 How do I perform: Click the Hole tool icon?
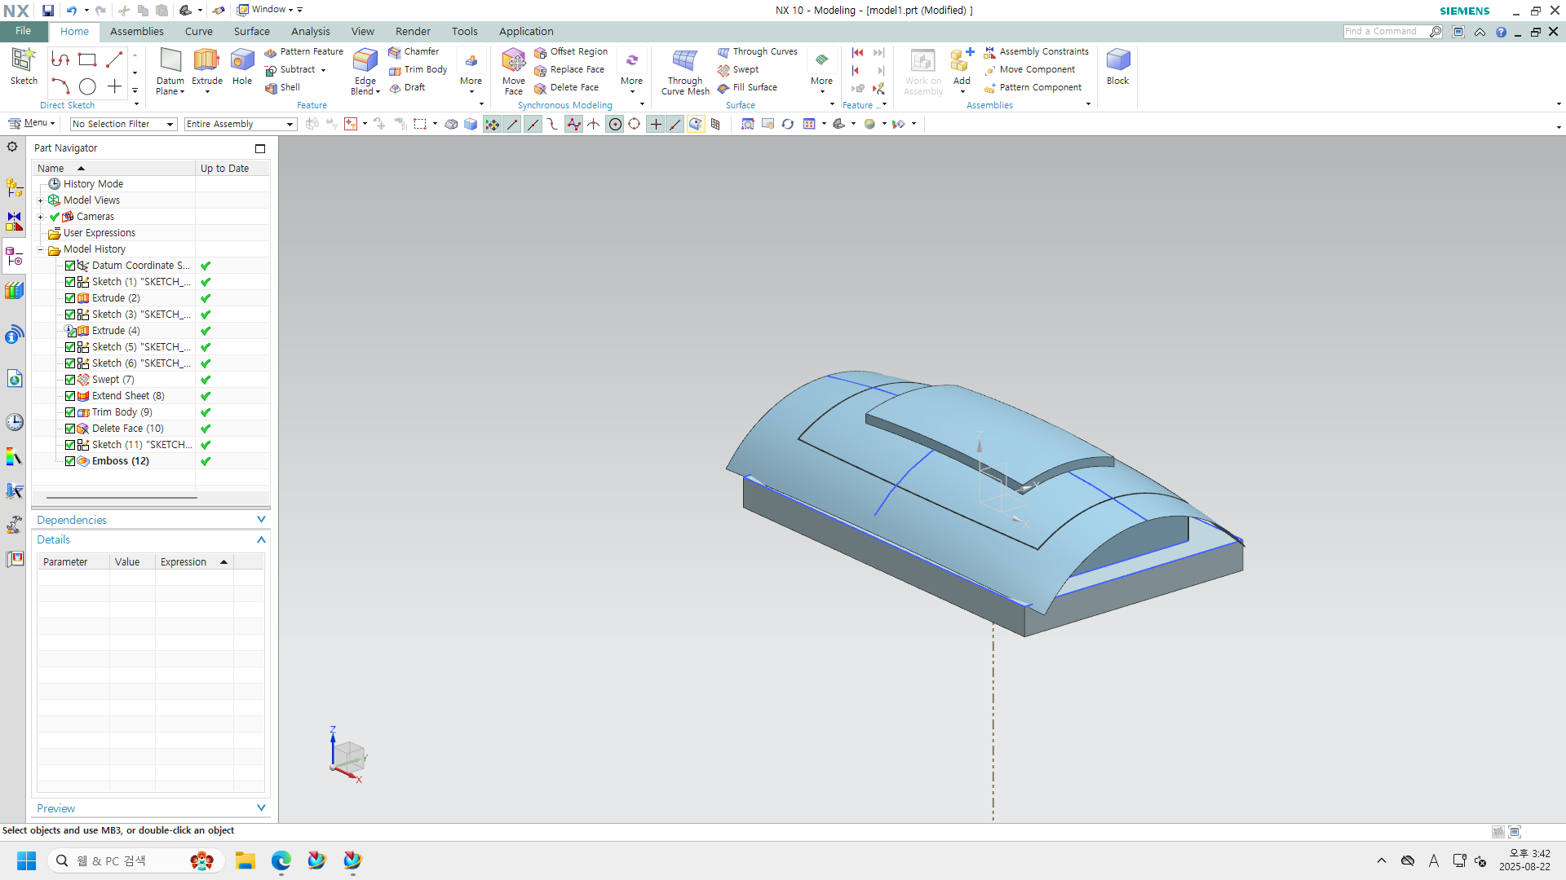(242, 61)
